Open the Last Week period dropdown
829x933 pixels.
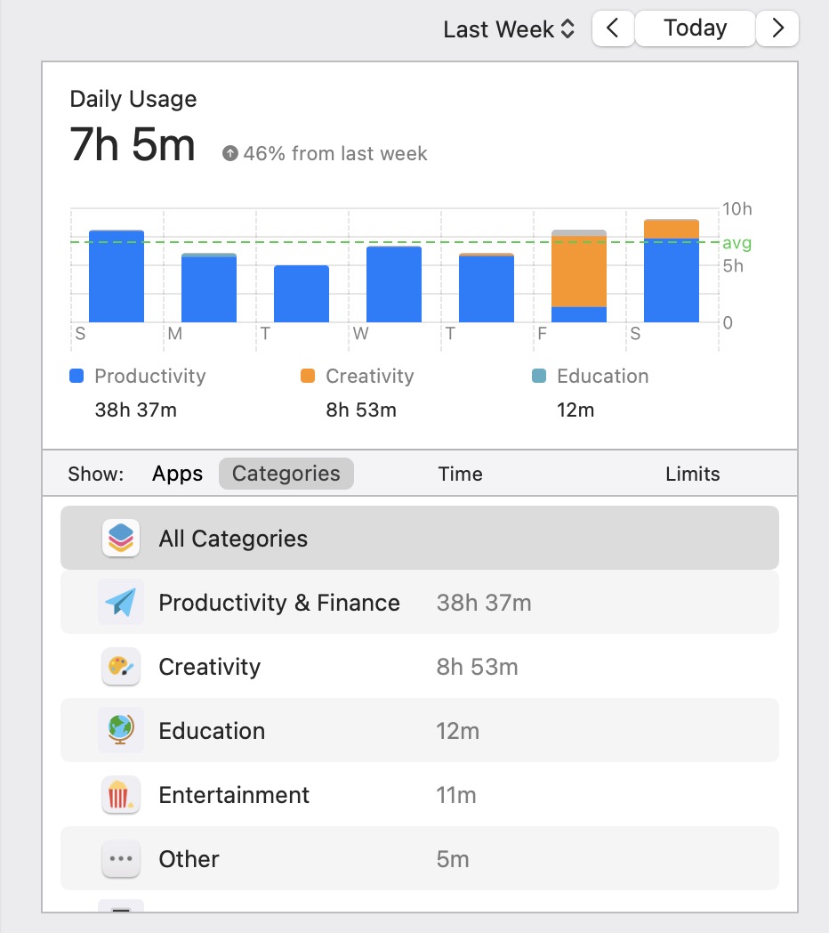pyautogui.click(x=510, y=29)
